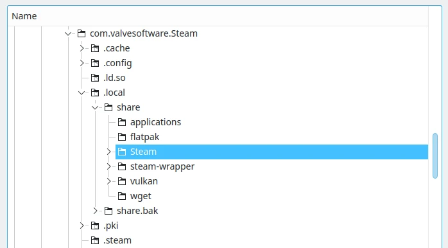The height and width of the screenshot is (248, 448).
Task: Click the highlighted Steam folder icon
Action: [x=122, y=152]
